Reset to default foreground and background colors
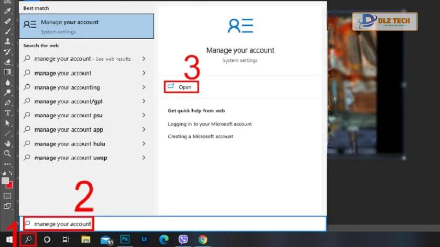The image size is (440, 247). [4, 173]
